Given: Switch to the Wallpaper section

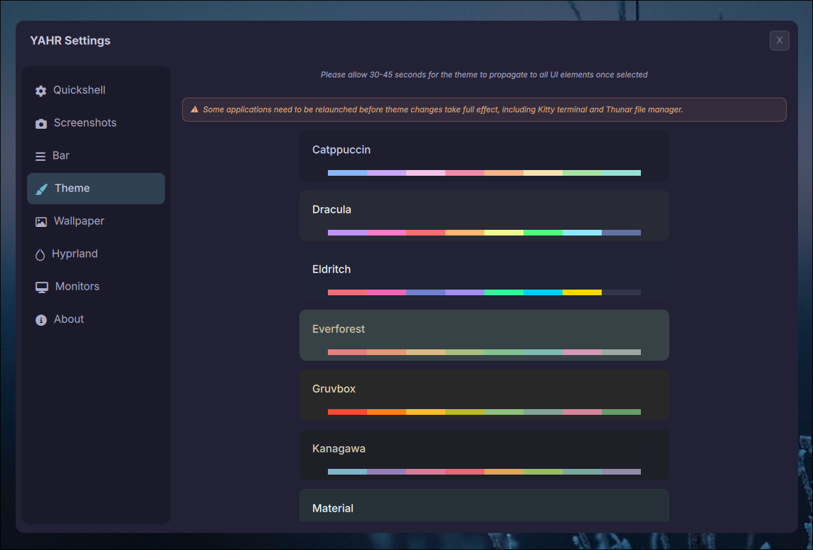Looking at the screenshot, I should coord(96,221).
